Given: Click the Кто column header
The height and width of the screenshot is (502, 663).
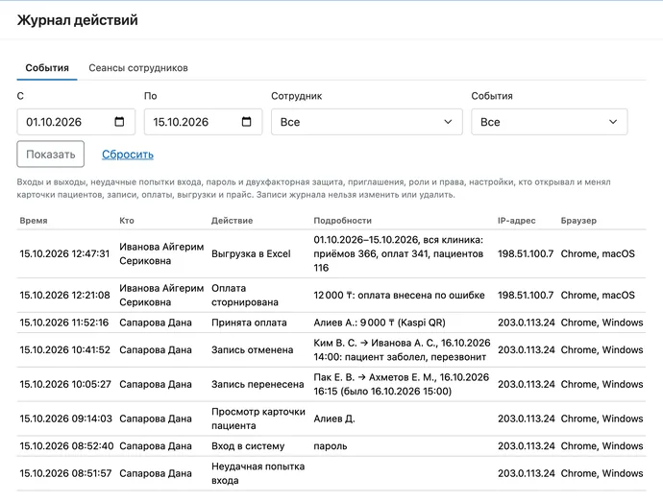Looking at the screenshot, I should tap(127, 221).
